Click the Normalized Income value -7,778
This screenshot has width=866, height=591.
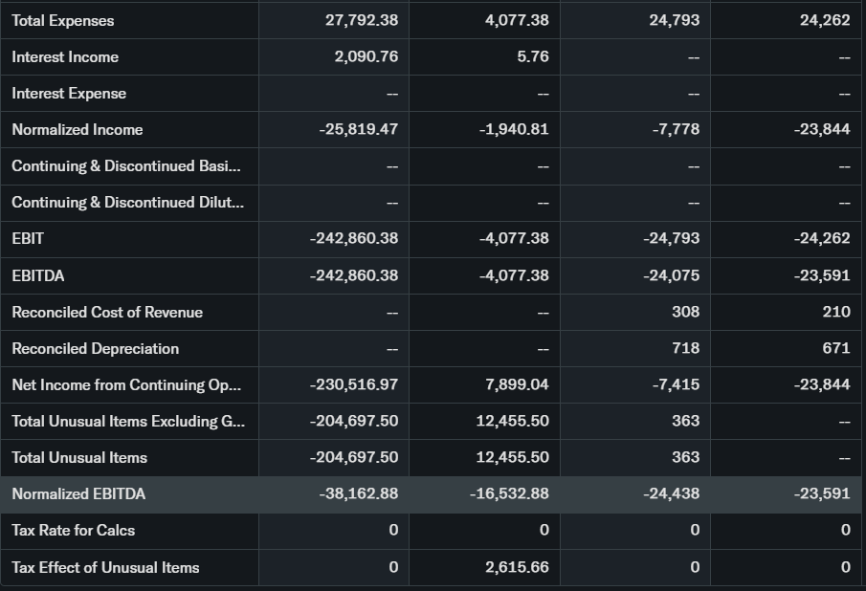coord(675,129)
